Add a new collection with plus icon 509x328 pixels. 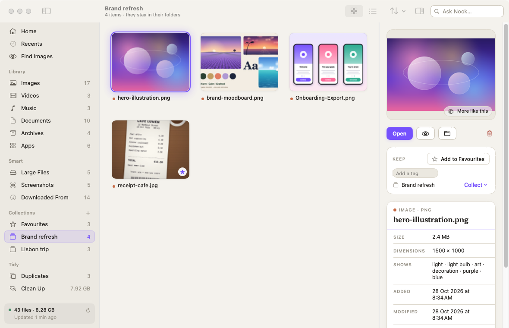click(x=88, y=213)
